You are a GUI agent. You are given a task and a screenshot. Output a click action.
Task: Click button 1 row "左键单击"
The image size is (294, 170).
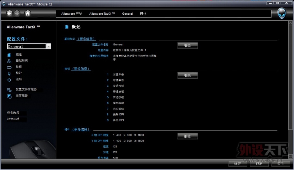coord(118,74)
